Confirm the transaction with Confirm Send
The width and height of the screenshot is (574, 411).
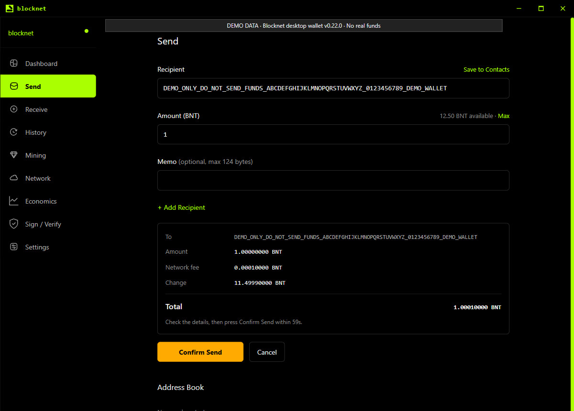200,352
